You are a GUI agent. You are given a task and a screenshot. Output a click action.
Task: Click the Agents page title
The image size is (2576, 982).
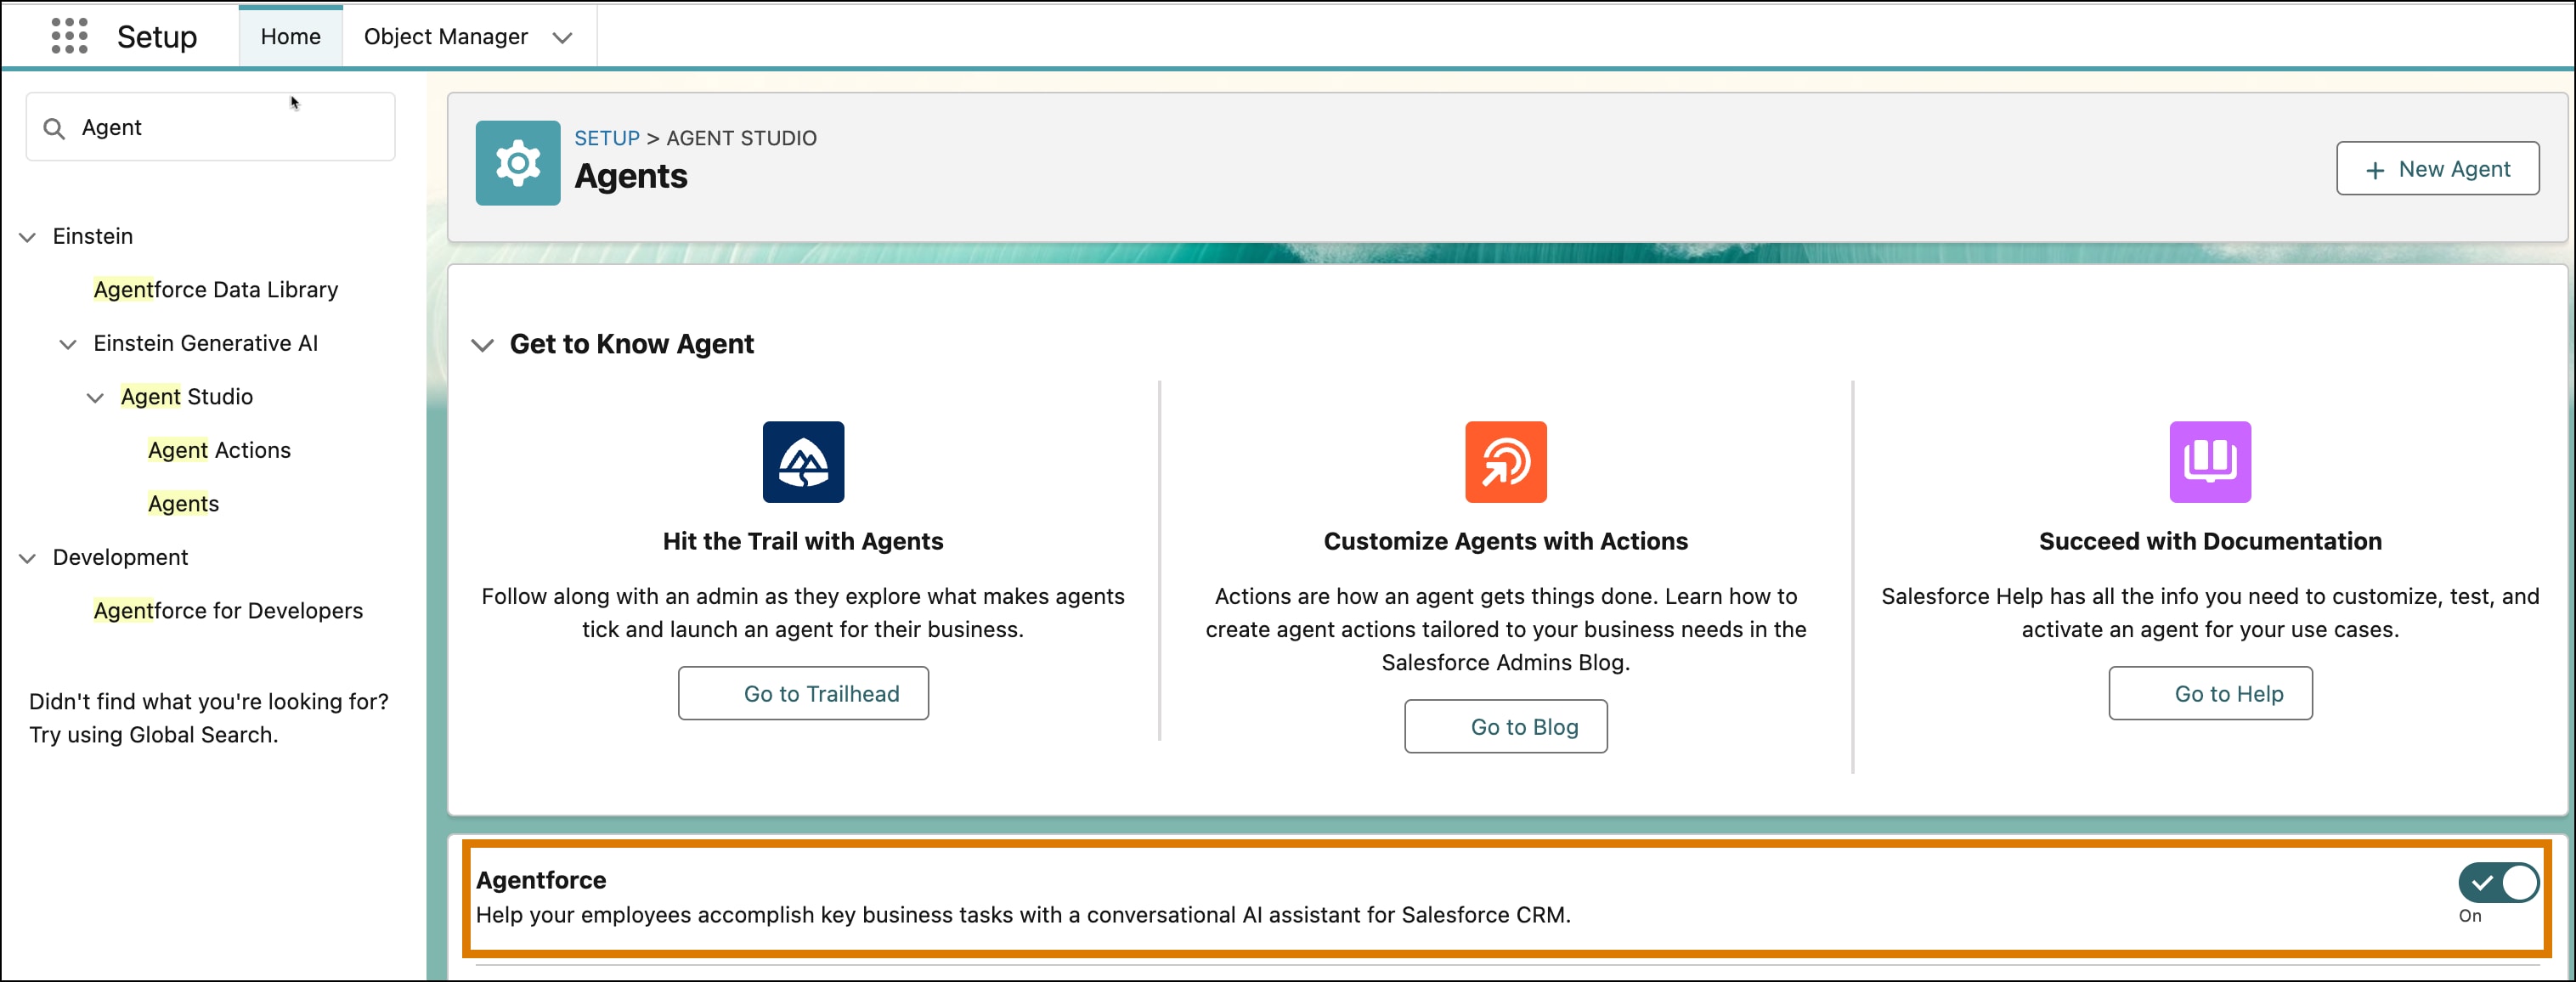630,176
